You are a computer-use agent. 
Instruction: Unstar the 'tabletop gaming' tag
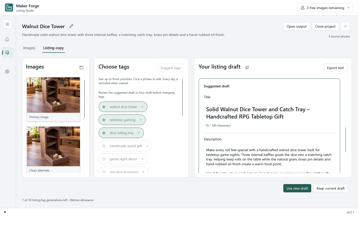click(104, 120)
